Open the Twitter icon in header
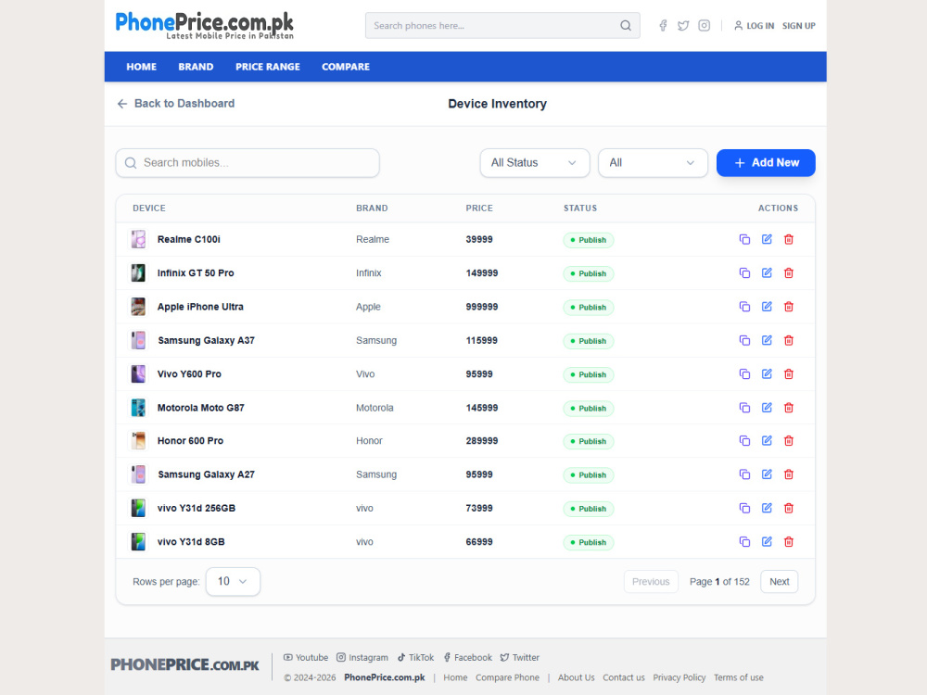927x695 pixels. pyautogui.click(x=683, y=25)
